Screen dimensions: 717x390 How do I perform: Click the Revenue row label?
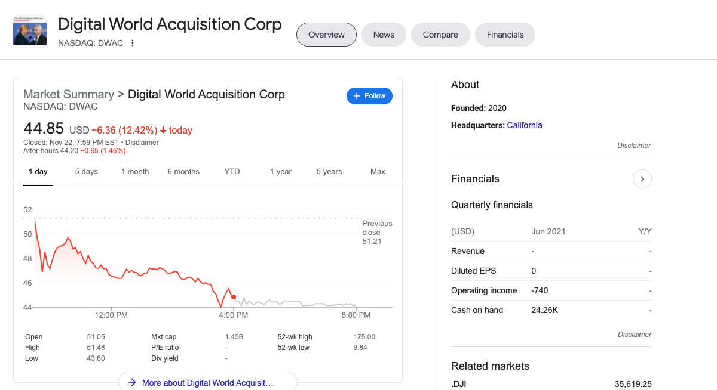point(468,251)
